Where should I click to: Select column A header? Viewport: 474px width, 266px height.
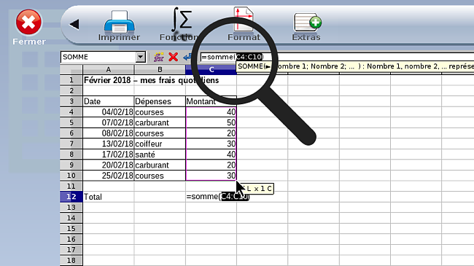pyautogui.click(x=108, y=69)
